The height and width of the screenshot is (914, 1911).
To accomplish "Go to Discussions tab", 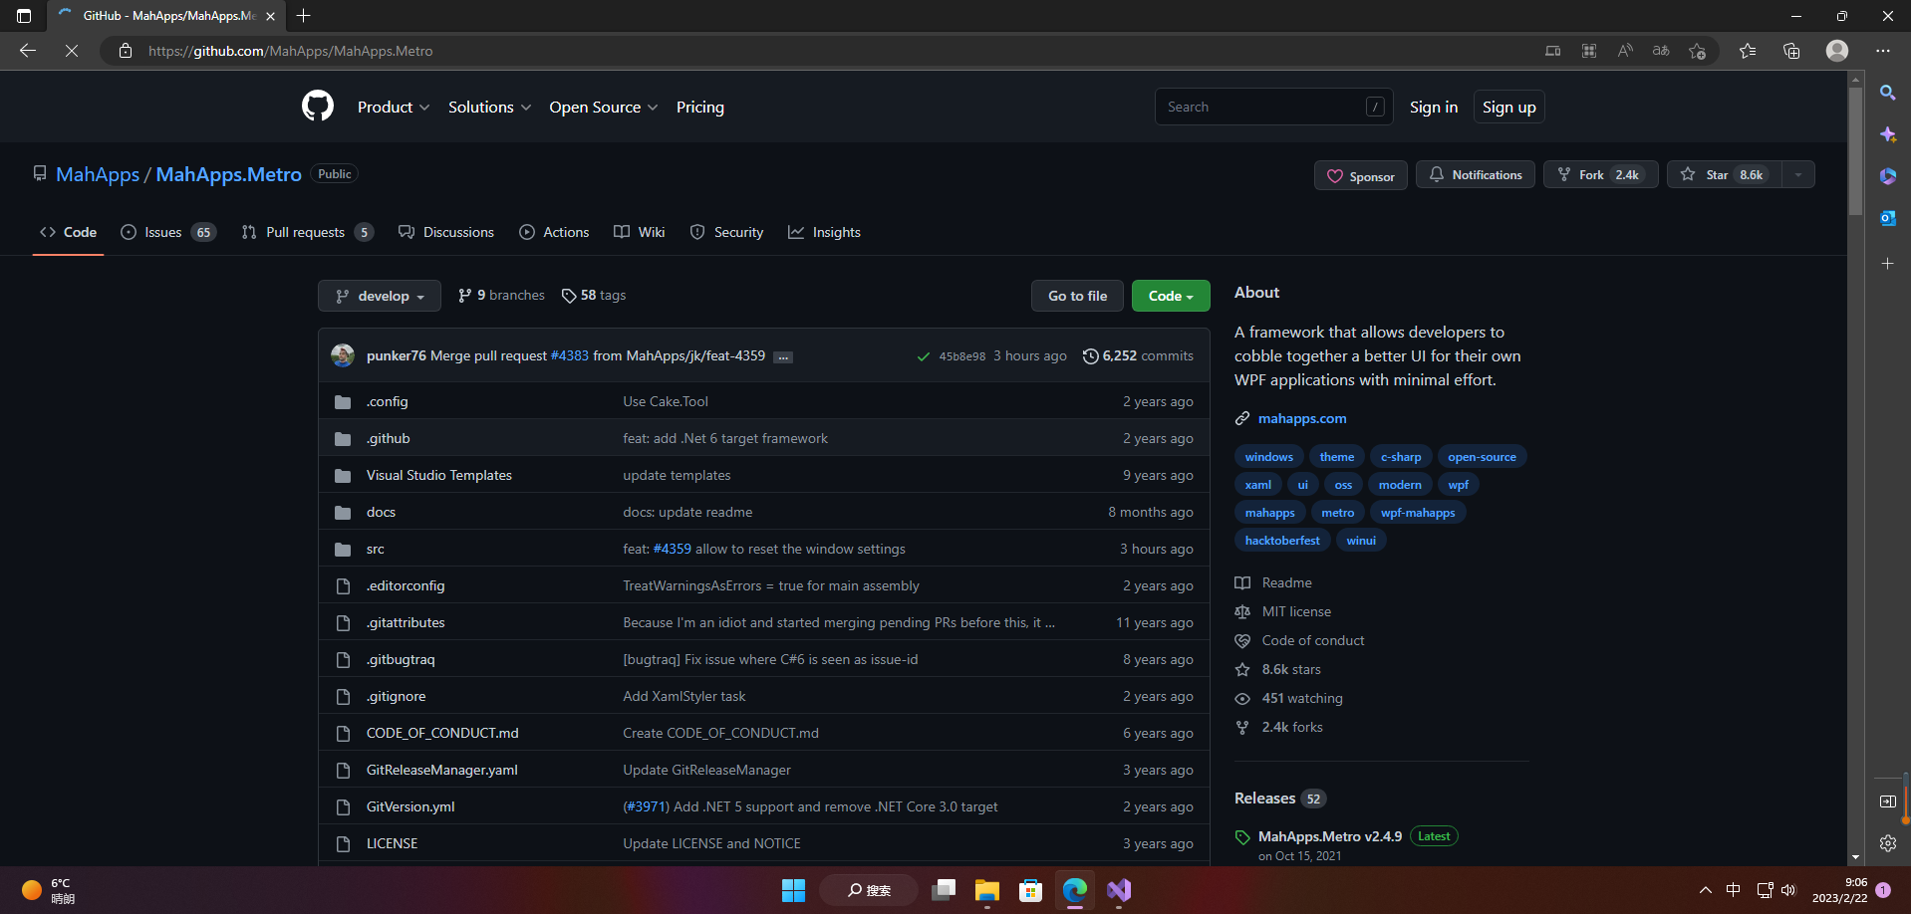I will pos(446,232).
